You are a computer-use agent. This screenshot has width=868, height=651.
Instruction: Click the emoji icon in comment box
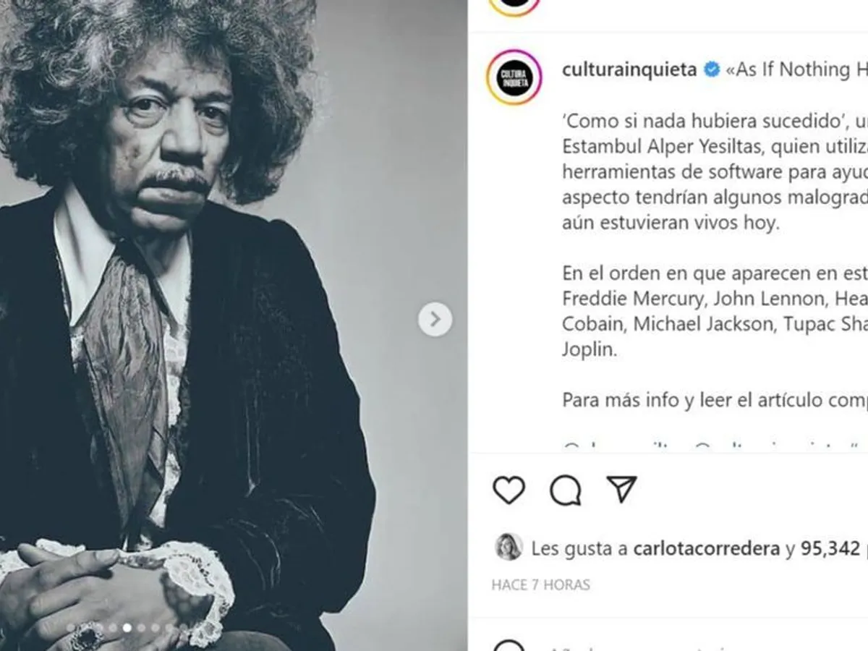[x=509, y=646]
